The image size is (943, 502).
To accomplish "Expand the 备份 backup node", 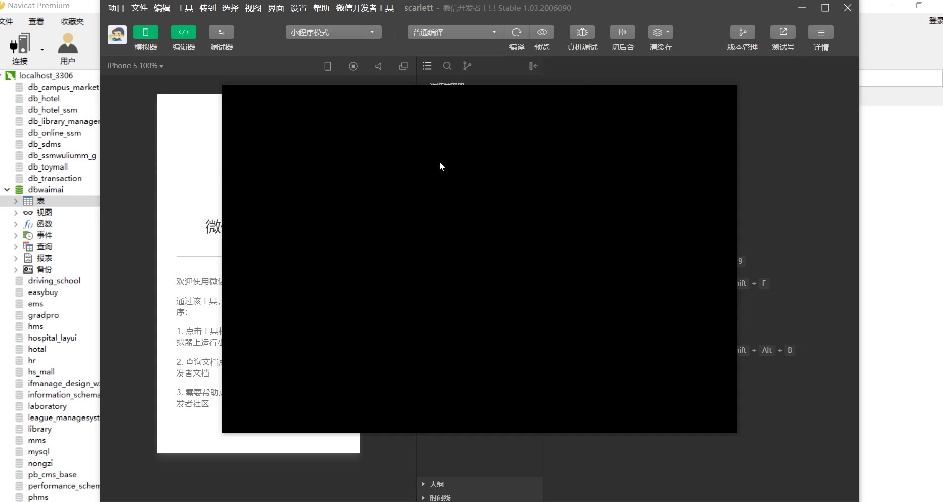I will (x=16, y=270).
